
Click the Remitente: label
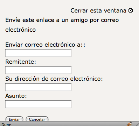tap(21, 62)
